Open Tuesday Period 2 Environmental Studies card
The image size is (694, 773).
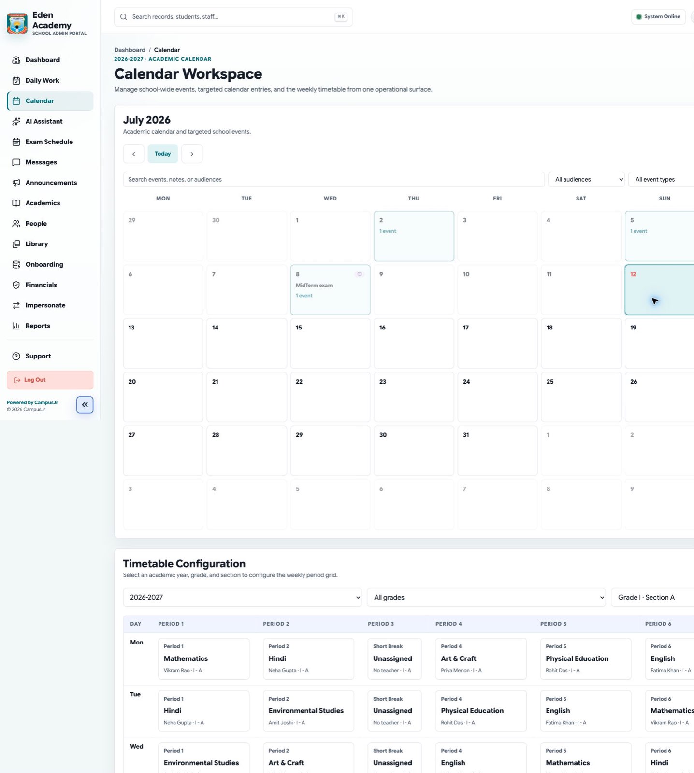308,711
